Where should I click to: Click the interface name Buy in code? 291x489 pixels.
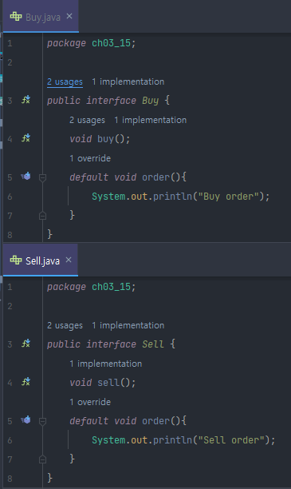tap(151, 101)
